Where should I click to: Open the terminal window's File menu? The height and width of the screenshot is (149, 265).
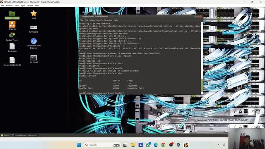(81, 20)
